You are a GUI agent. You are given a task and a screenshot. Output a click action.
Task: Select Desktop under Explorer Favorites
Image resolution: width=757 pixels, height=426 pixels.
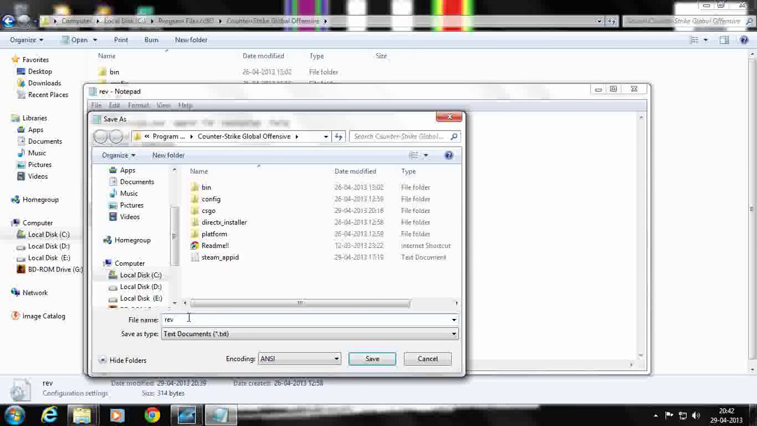pyautogui.click(x=40, y=72)
